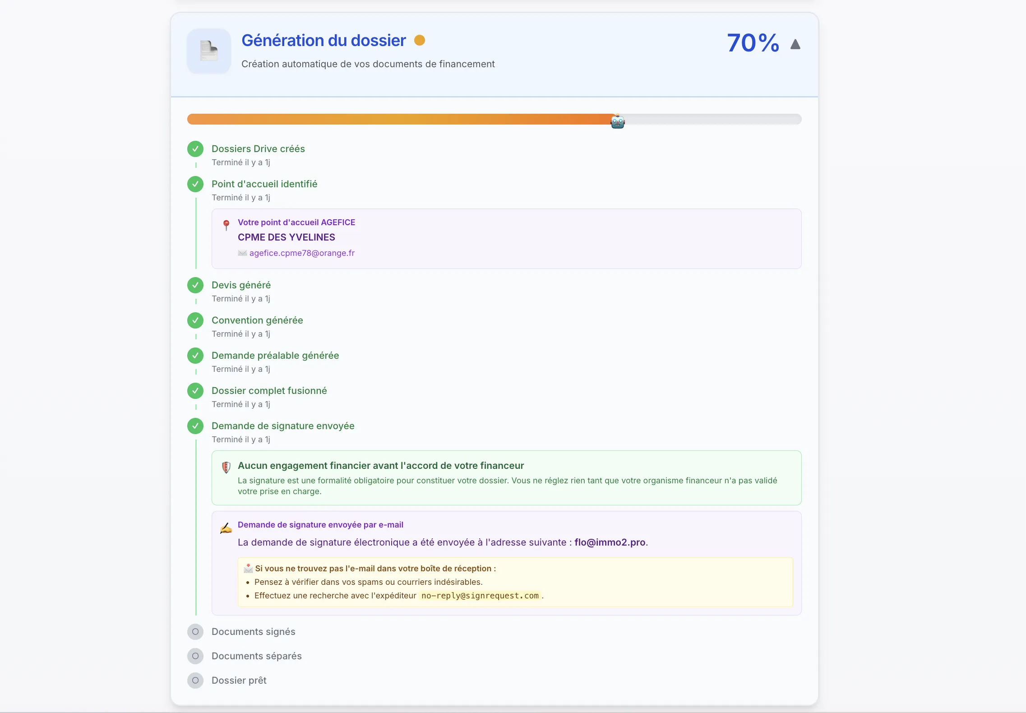Click the envelope icon before agefice email
This screenshot has width=1026, height=713.
pos(242,253)
